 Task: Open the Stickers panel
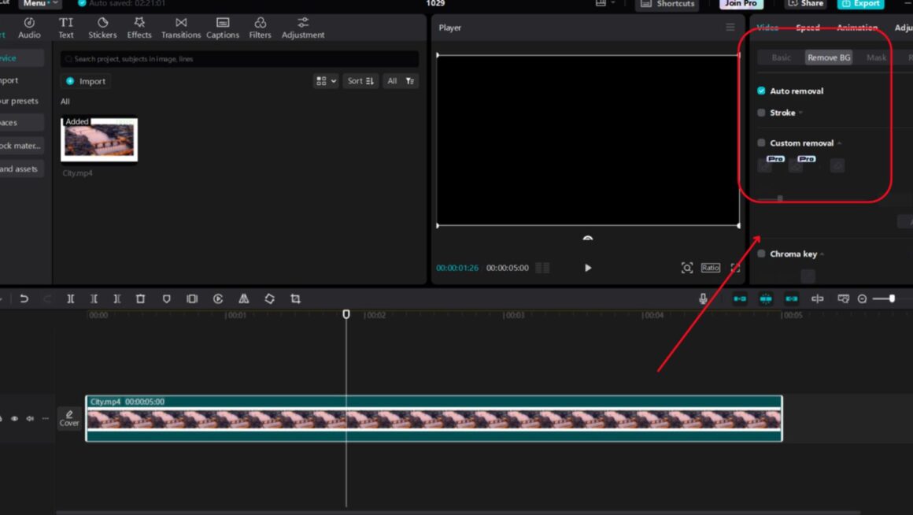102,28
